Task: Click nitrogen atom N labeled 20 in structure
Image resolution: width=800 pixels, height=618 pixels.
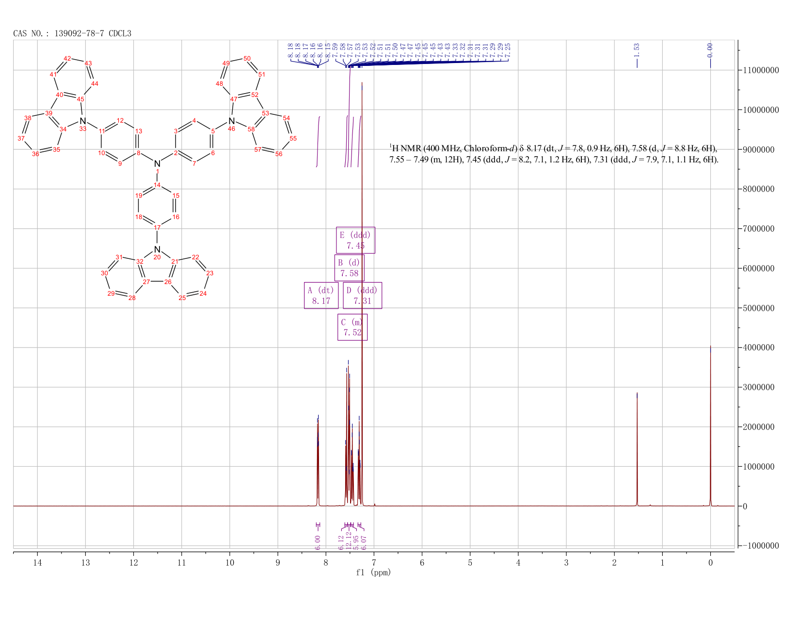Action: tap(157, 249)
